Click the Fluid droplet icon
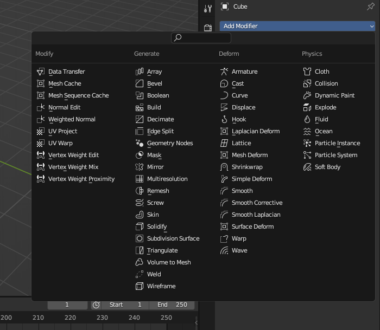 [x=307, y=119]
